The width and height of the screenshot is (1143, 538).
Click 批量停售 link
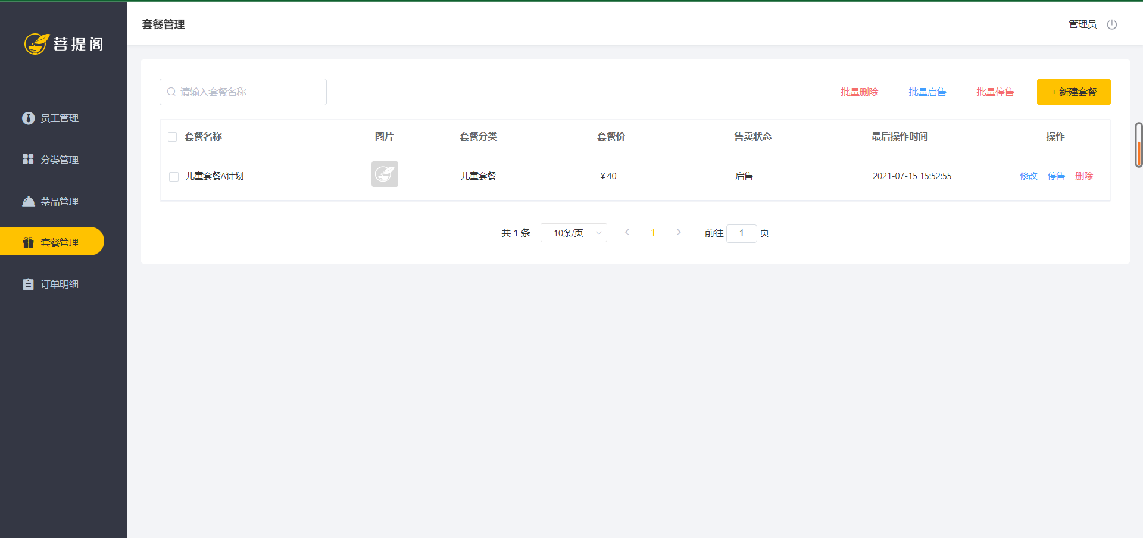point(995,92)
